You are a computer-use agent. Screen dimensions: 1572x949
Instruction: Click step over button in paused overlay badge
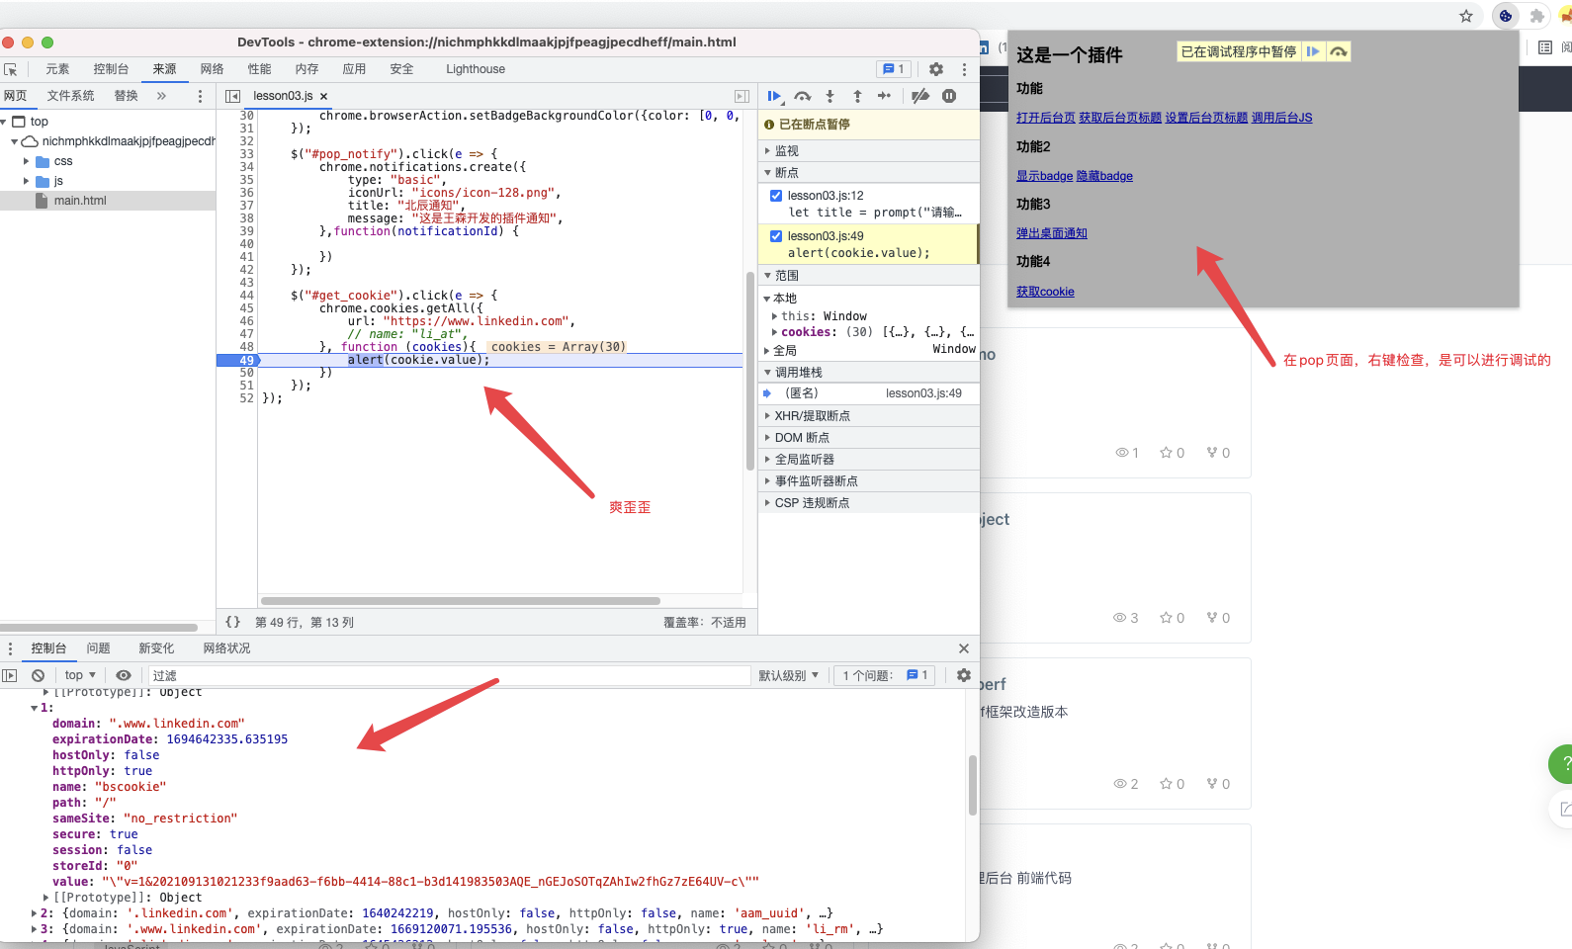[x=1339, y=51]
